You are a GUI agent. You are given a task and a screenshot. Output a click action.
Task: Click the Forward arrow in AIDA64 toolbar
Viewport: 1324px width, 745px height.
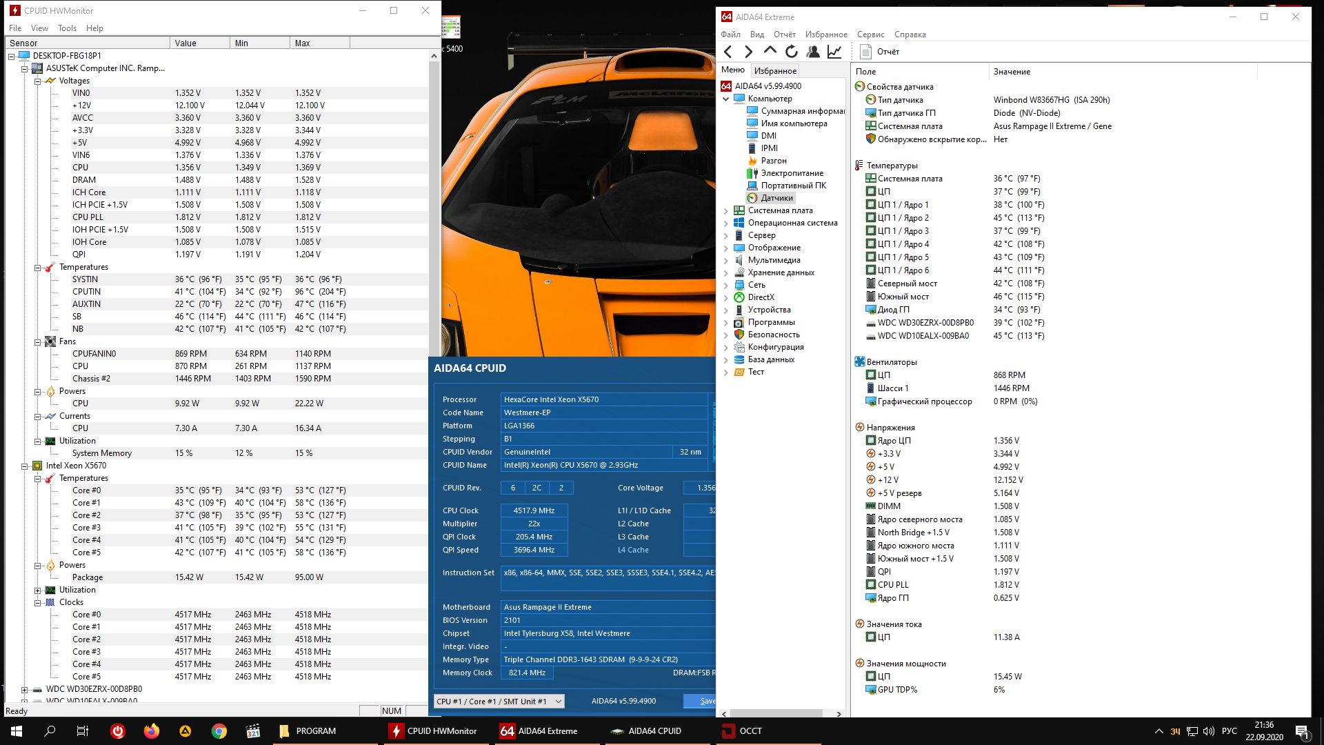coord(749,52)
